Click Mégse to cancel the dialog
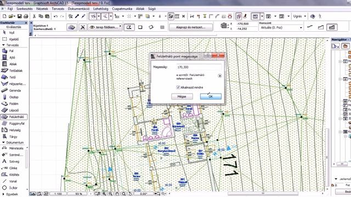 182,96
